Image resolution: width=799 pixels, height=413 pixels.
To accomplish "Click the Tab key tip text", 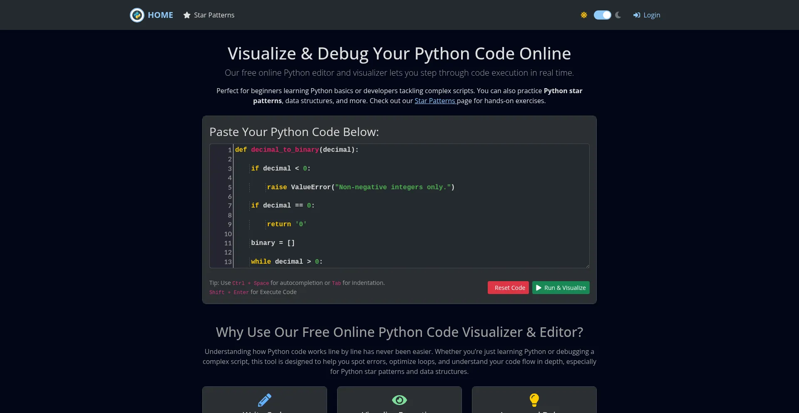I will pos(336,283).
